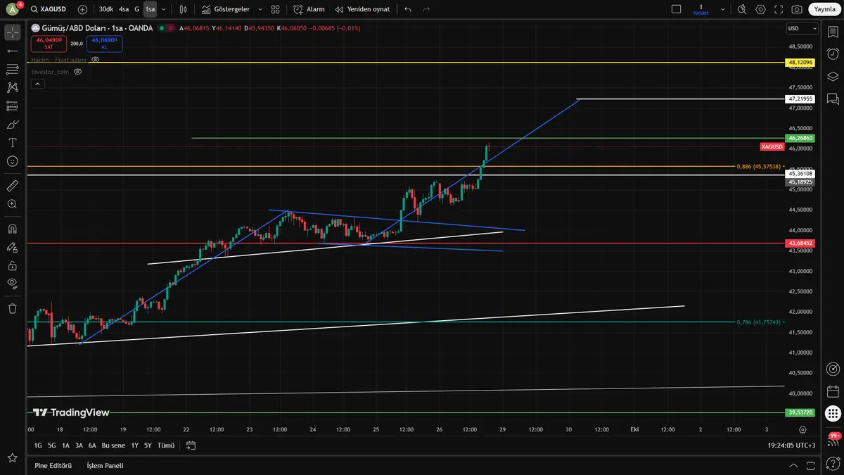
Task: Open the USD currency dropdown
Action: click(802, 28)
